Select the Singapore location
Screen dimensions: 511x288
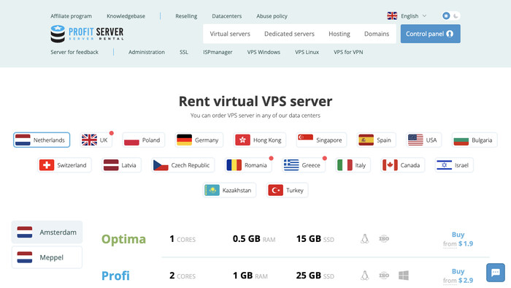(x=321, y=140)
